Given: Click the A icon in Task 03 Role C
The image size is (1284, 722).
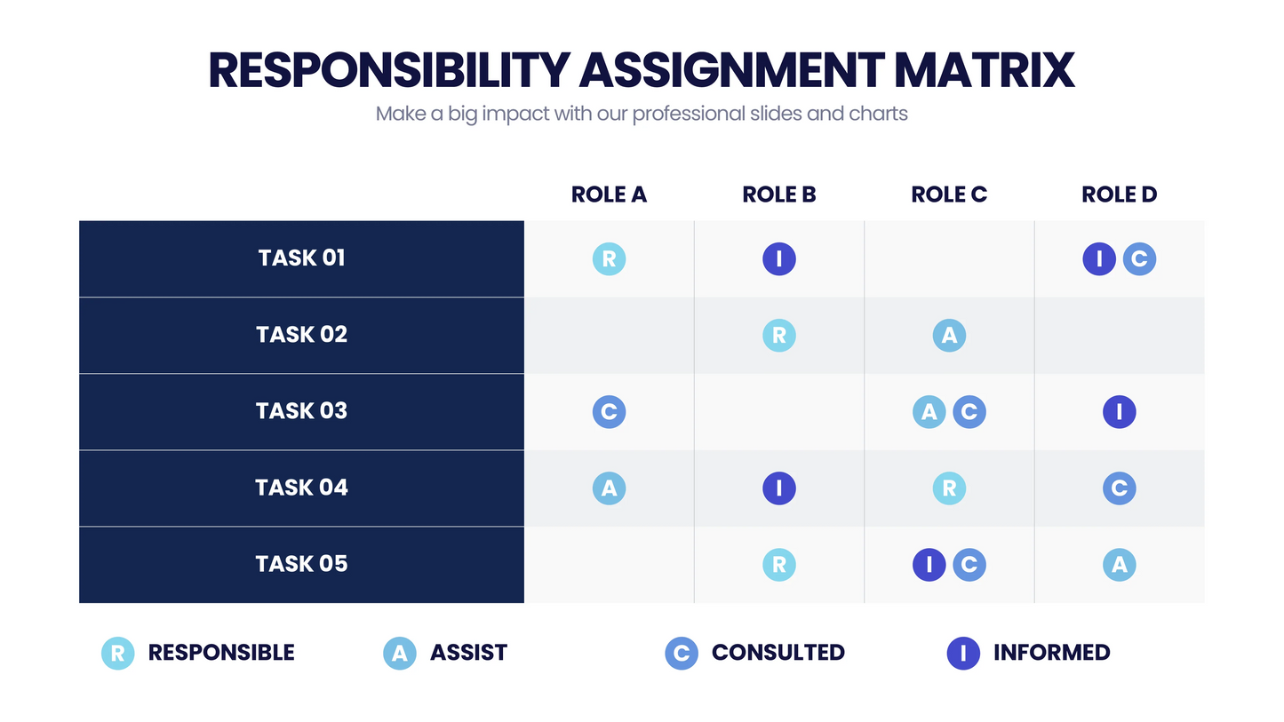Looking at the screenshot, I should point(929,411).
